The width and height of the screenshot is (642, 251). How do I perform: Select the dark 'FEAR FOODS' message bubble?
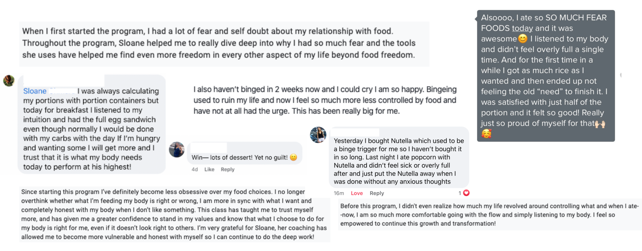(x=546, y=75)
